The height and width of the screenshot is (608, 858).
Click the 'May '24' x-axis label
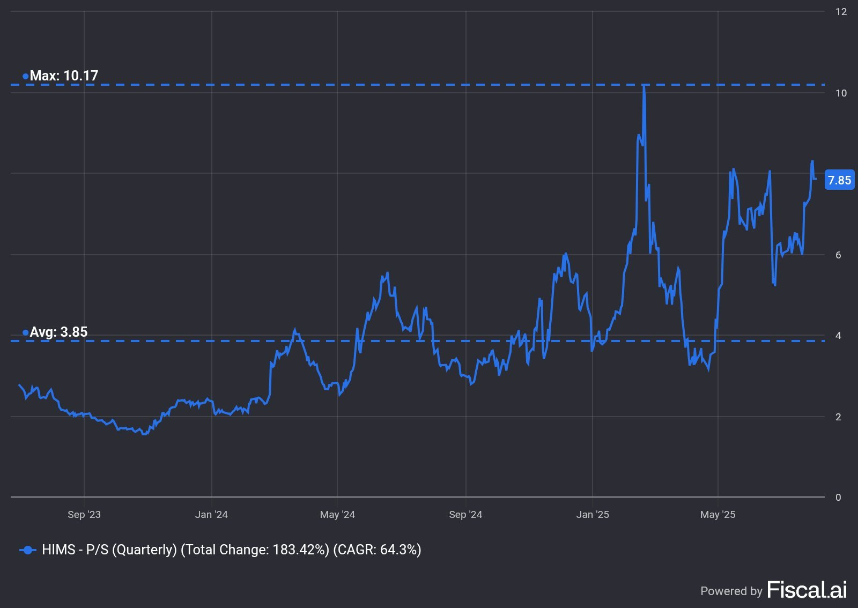(x=337, y=515)
